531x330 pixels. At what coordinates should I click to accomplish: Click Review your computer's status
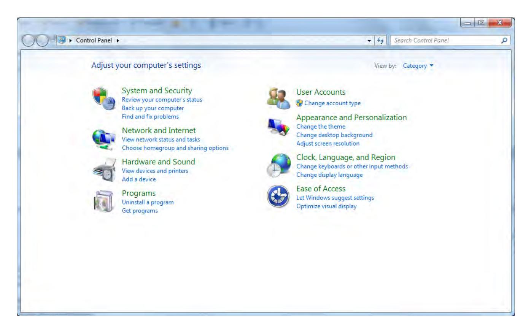point(162,100)
